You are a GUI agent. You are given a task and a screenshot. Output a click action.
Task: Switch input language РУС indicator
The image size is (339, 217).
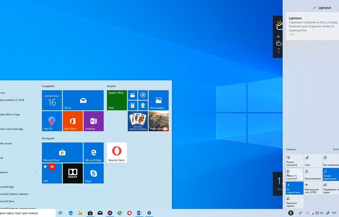[334, 213]
